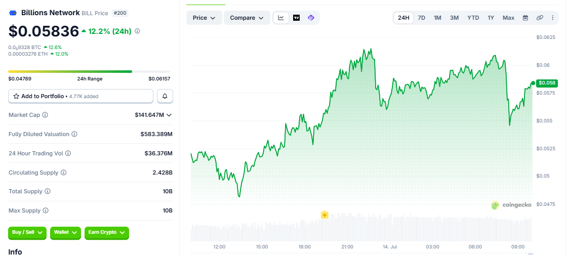The image size is (567, 255).
Task: Click the $0.058 current price tag on chart
Action: pyautogui.click(x=547, y=83)
